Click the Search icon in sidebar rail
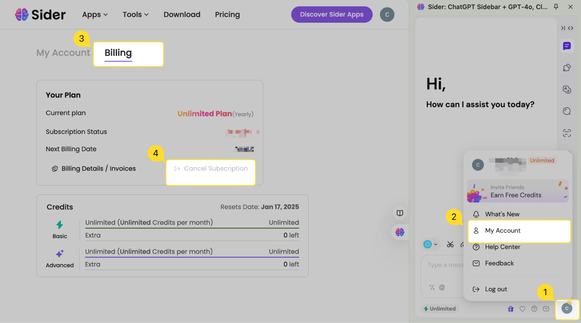Viewport: 581px width, 323px height. pyautogui.click(x=566, y=111)
